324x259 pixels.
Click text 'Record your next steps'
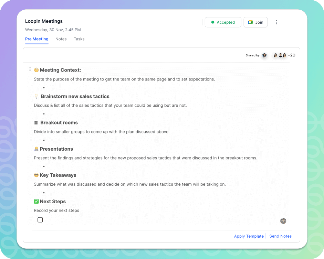(56, 211)
